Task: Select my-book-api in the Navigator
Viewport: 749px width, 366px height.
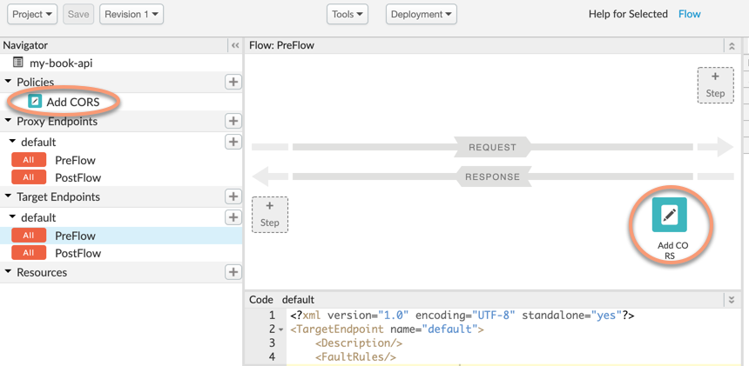Action: pos(61,63)
